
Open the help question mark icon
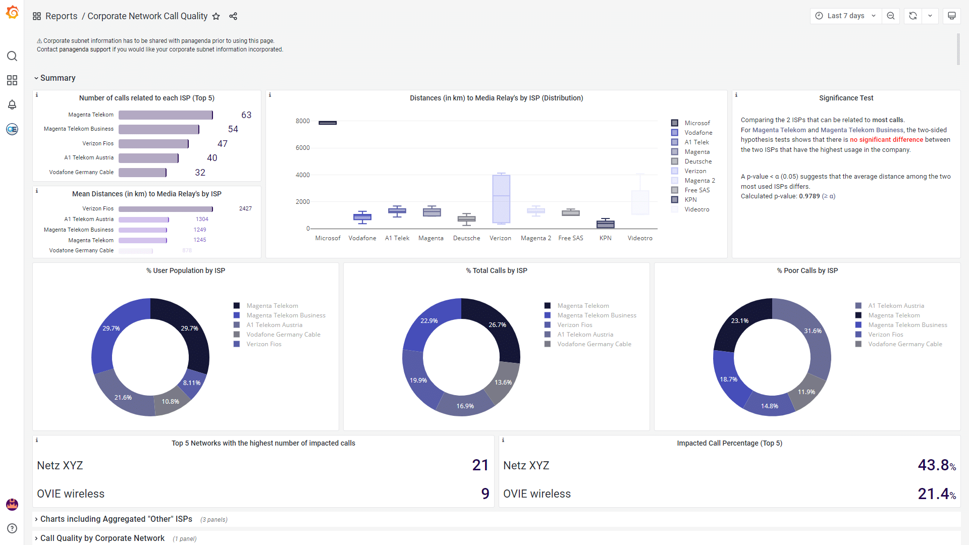(x=12, y=528)
